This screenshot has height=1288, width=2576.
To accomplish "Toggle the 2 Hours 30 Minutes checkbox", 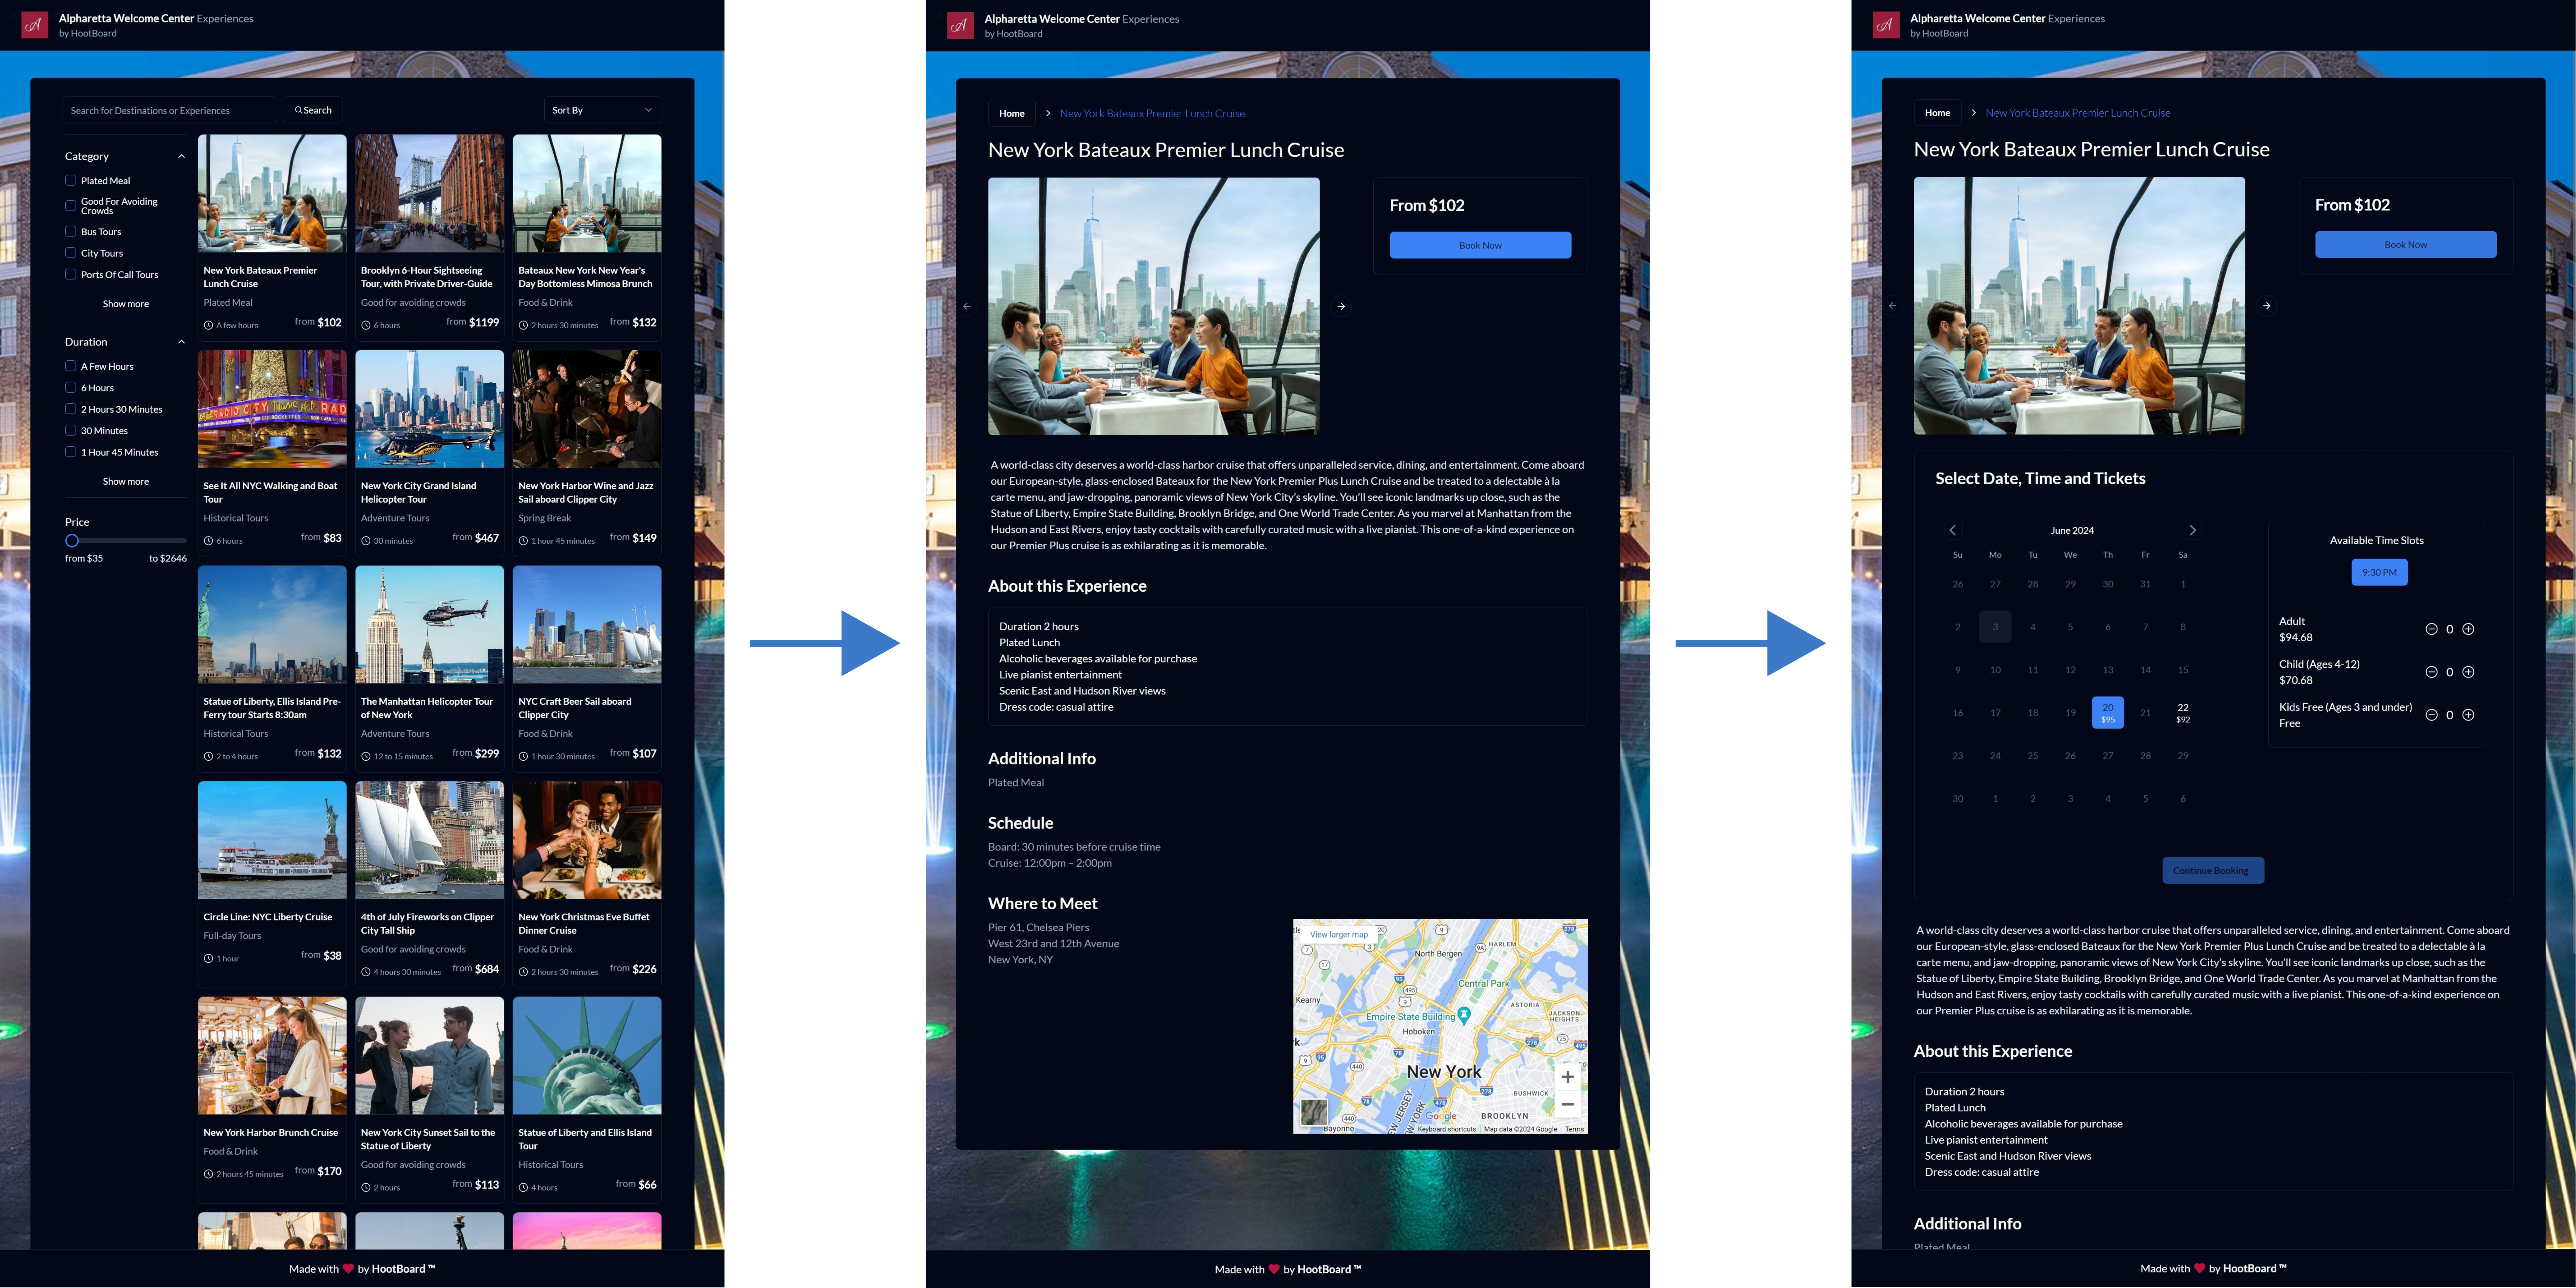I will click(x=71, y=409).
